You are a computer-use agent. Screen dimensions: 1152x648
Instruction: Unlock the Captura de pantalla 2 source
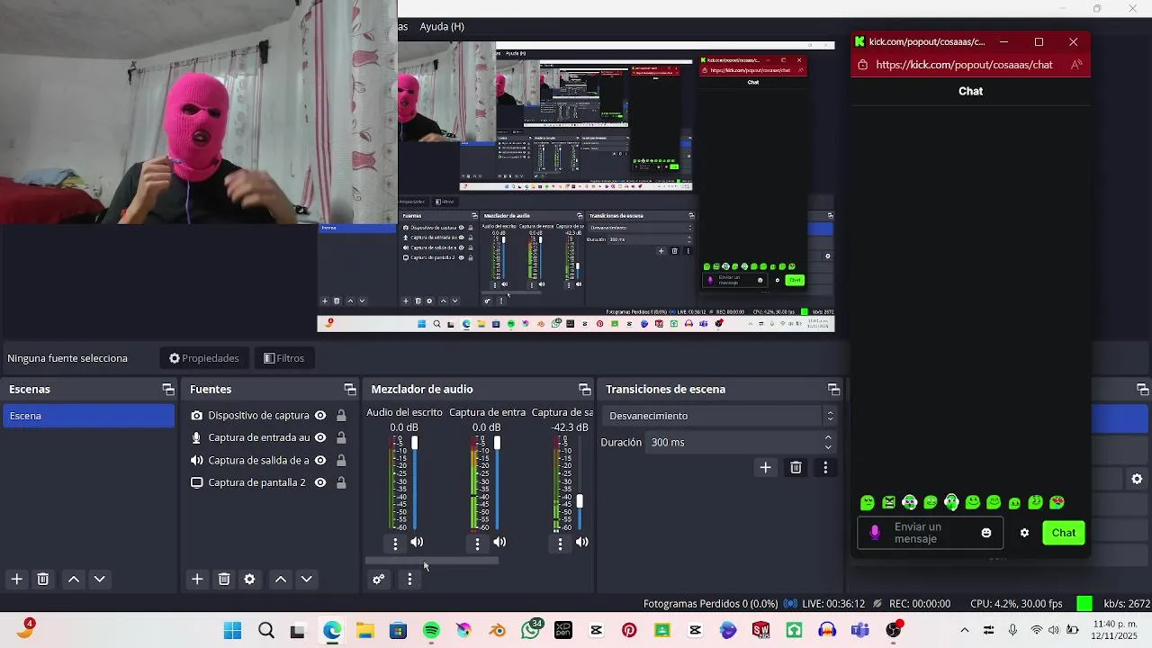(x=341, y=483)
